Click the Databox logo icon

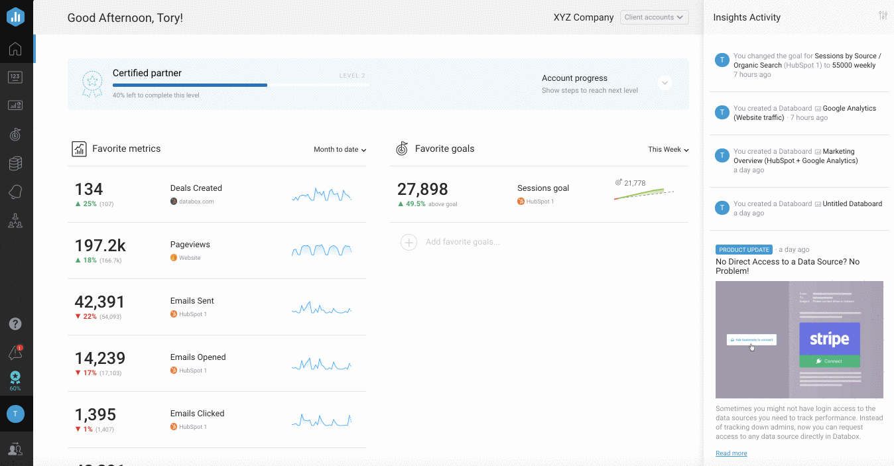coord(16,17)
